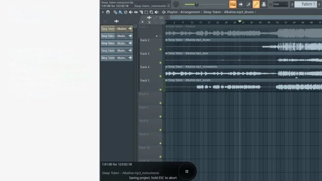322x181 pixels.
Task: Mute Track 2 with green LED
Action: (x=161, y=50)
